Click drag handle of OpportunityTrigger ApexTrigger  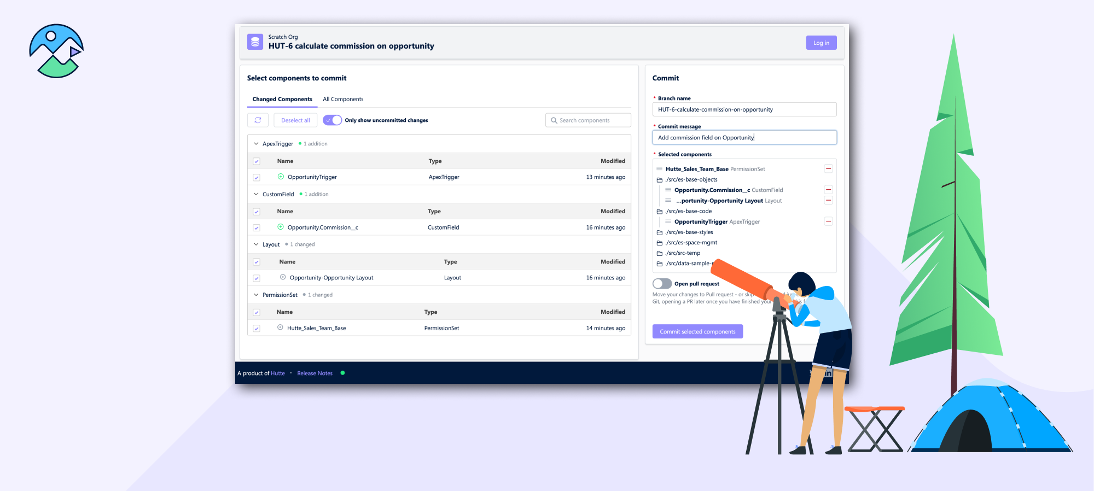[668, 221]
